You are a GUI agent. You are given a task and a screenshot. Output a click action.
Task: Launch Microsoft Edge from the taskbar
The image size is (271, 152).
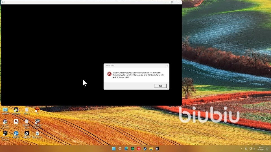tap(126, 149)
